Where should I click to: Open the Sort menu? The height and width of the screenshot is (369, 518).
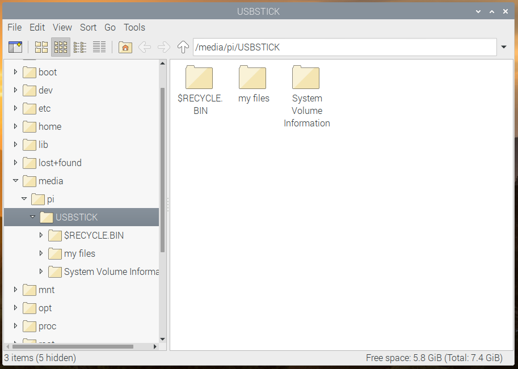[88, 27]
